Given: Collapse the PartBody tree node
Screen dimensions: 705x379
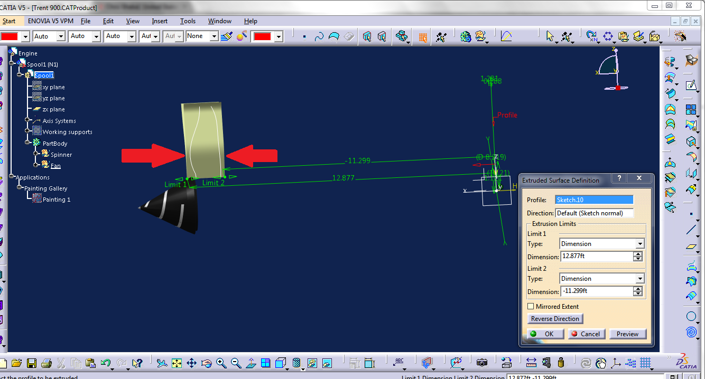Looking at the screenshot, I should (x=27, y=143).
